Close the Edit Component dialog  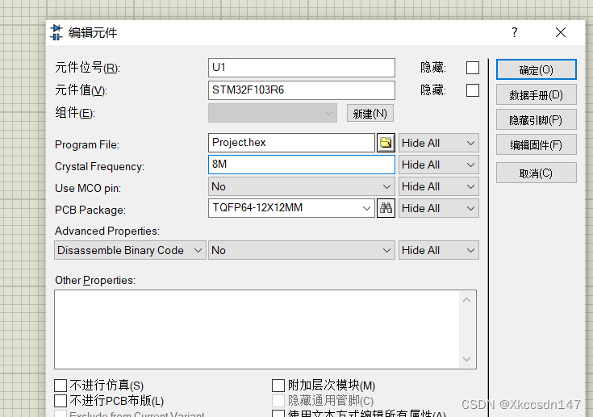pos(561,32)
